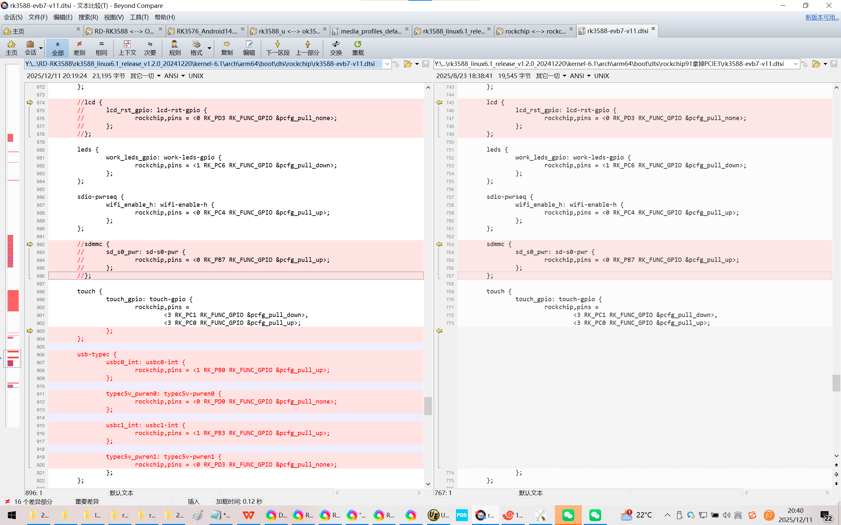841x525 pixels.
Task: Toggle Differences (差别) display filter
Action: click(x=79, y=48)
